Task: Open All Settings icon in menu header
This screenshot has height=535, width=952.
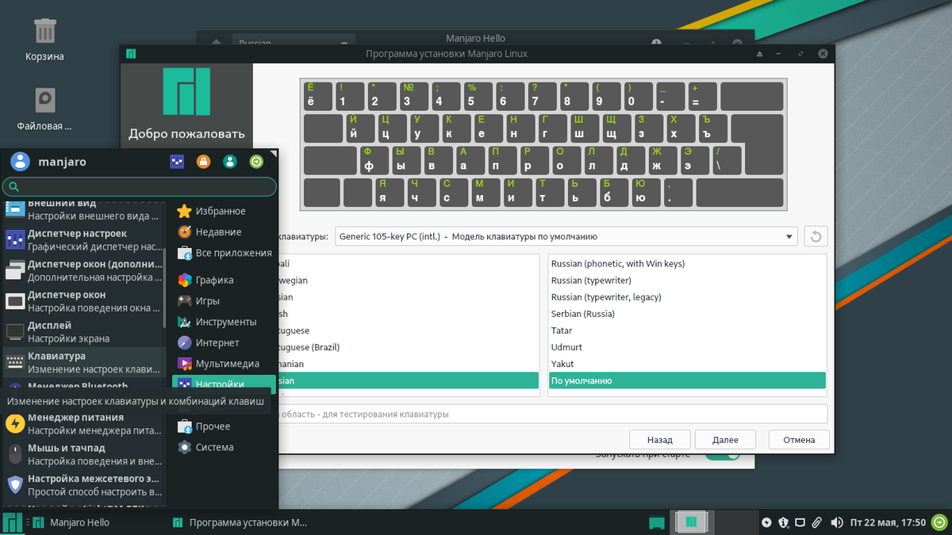Action: (x=177, y=162)
